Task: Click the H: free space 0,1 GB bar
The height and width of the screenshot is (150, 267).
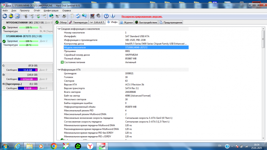Action: [x=28, y=88]
